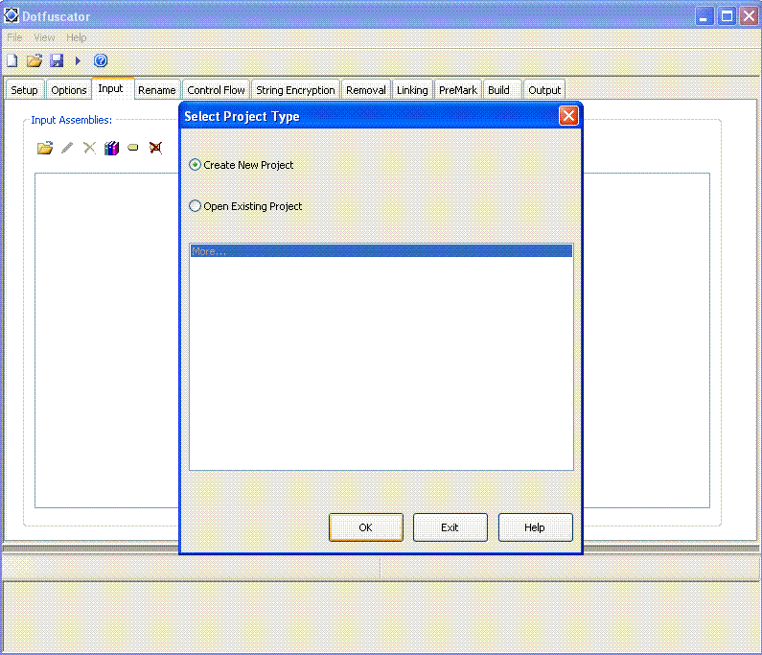Screen dimensions: 762x655
Task: Open the File menu
Action: coord(14,37)
